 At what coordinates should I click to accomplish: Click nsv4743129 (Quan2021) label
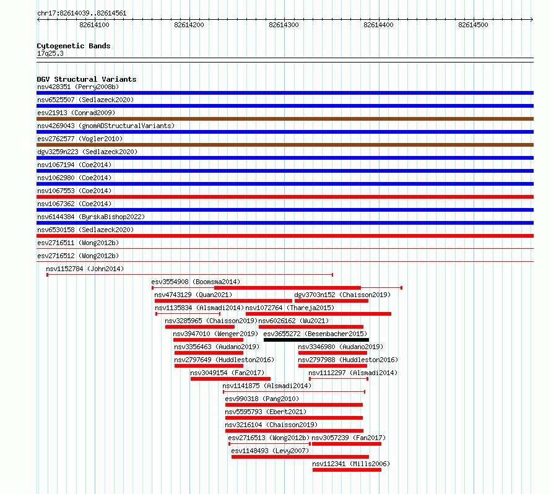click(x=193, y=295)
